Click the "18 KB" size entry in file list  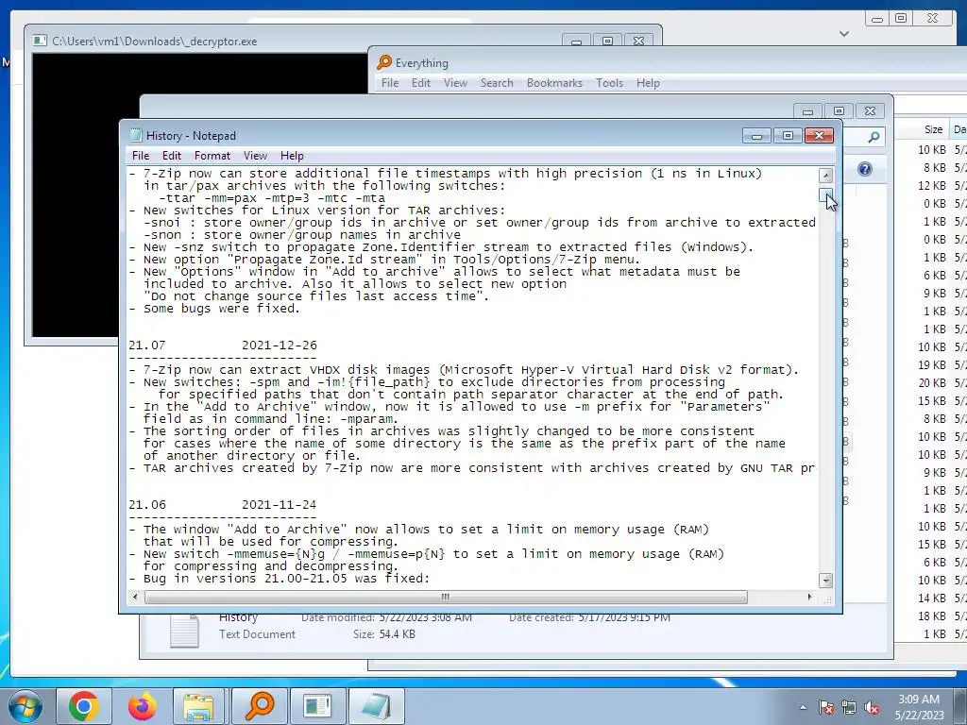pos(932,615)
